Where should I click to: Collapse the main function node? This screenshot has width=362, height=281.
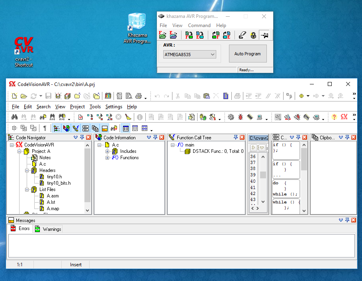(x=172, y=145)
